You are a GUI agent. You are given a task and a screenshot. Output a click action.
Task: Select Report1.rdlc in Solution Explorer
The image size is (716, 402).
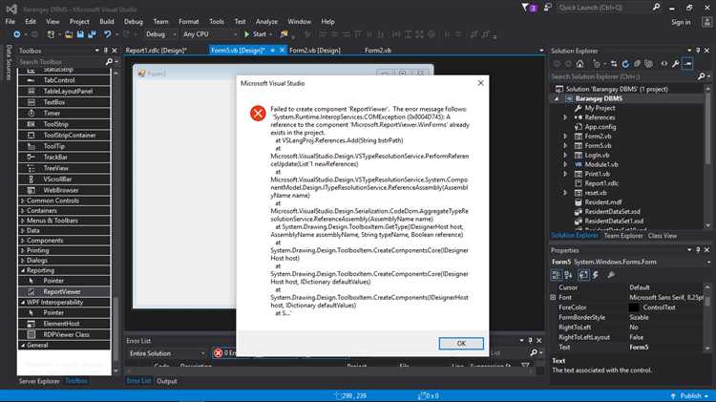601,183
